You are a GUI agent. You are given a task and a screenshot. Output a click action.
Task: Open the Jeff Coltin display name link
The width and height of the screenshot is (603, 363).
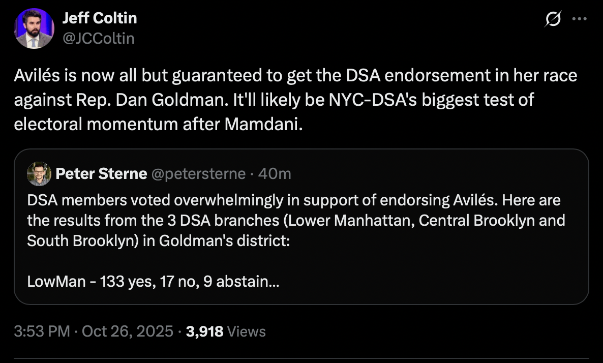[x=99, y=18]
